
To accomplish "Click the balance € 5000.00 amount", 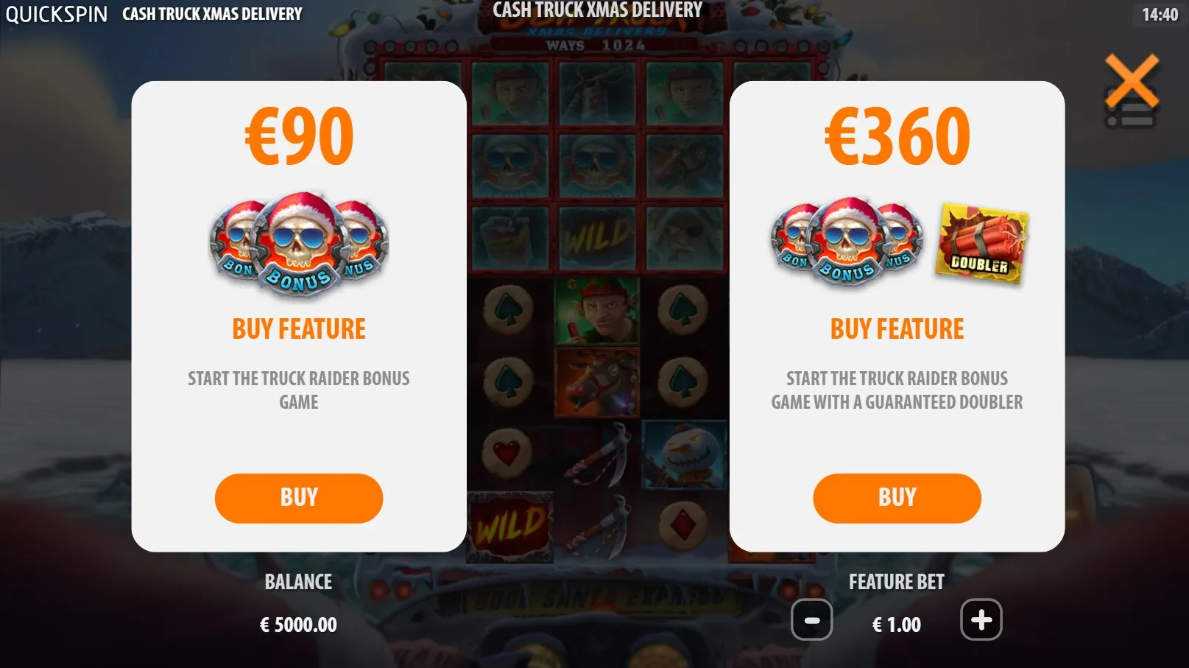I will (298, 625).
